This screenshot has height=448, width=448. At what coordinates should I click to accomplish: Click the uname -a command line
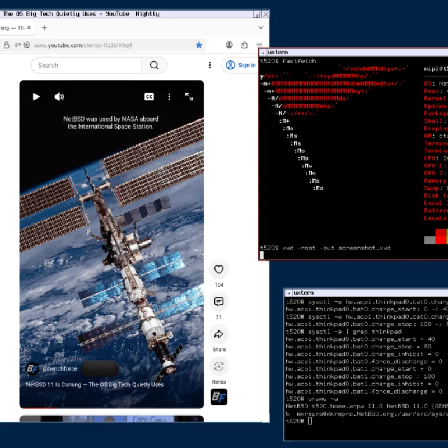tap(323, 399)
